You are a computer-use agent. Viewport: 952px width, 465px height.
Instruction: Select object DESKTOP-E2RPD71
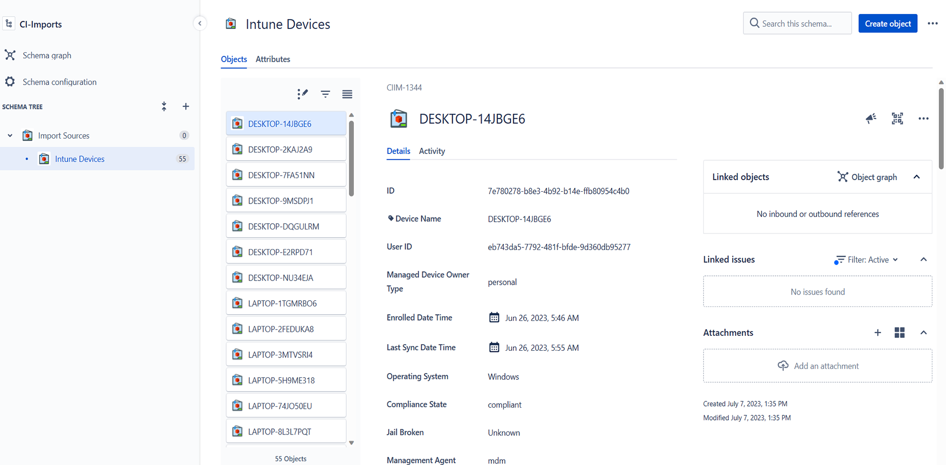[x=286, y=252]
